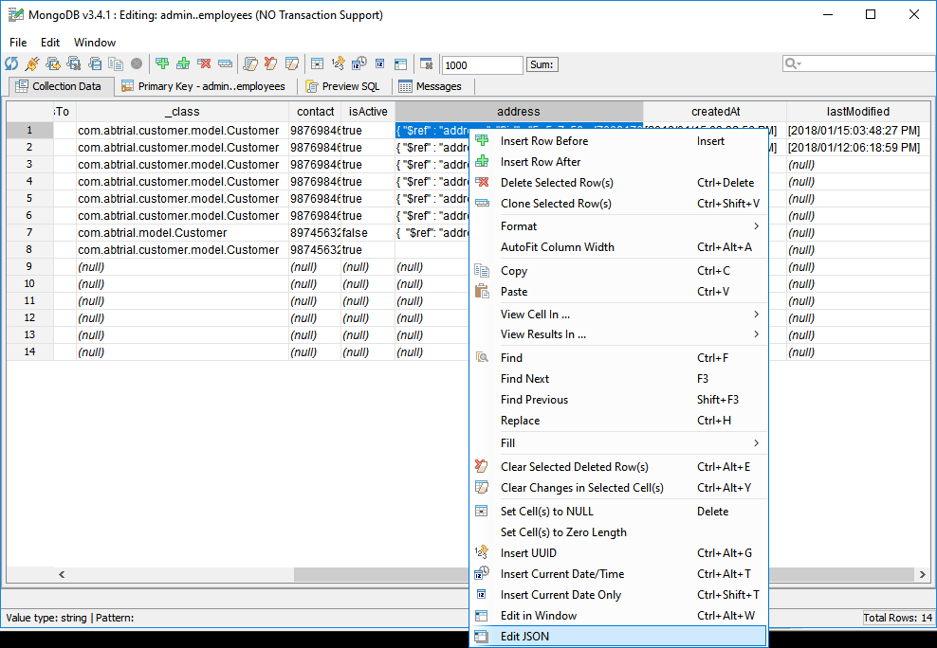Click the createdAt column header

[x=715, y=112]
